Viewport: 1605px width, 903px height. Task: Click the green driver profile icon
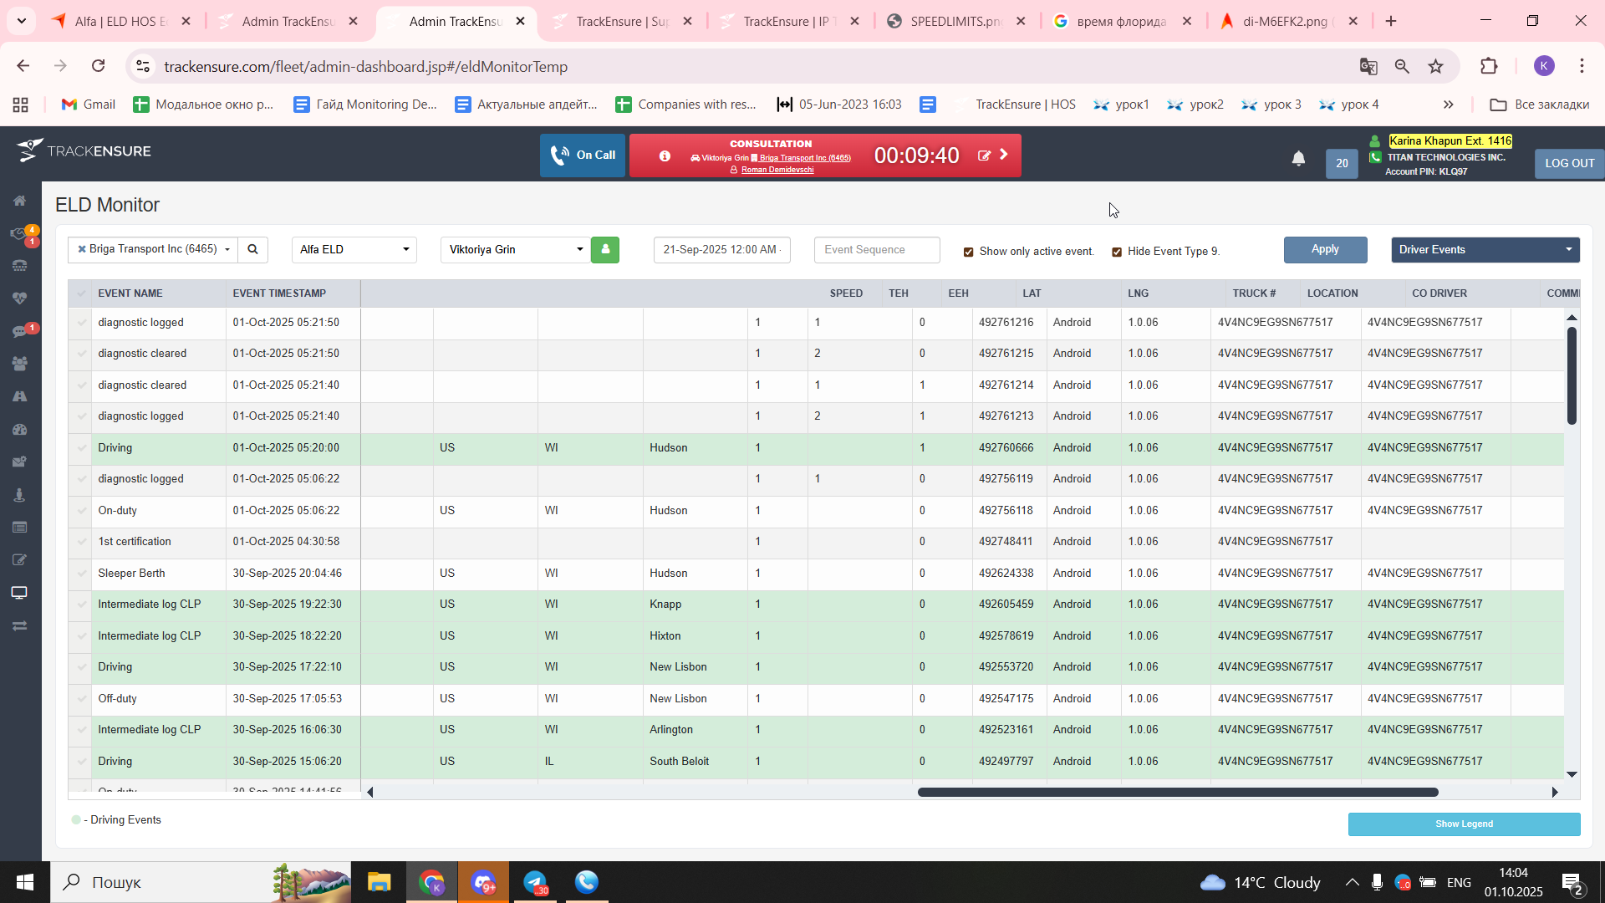pos(605,249)
